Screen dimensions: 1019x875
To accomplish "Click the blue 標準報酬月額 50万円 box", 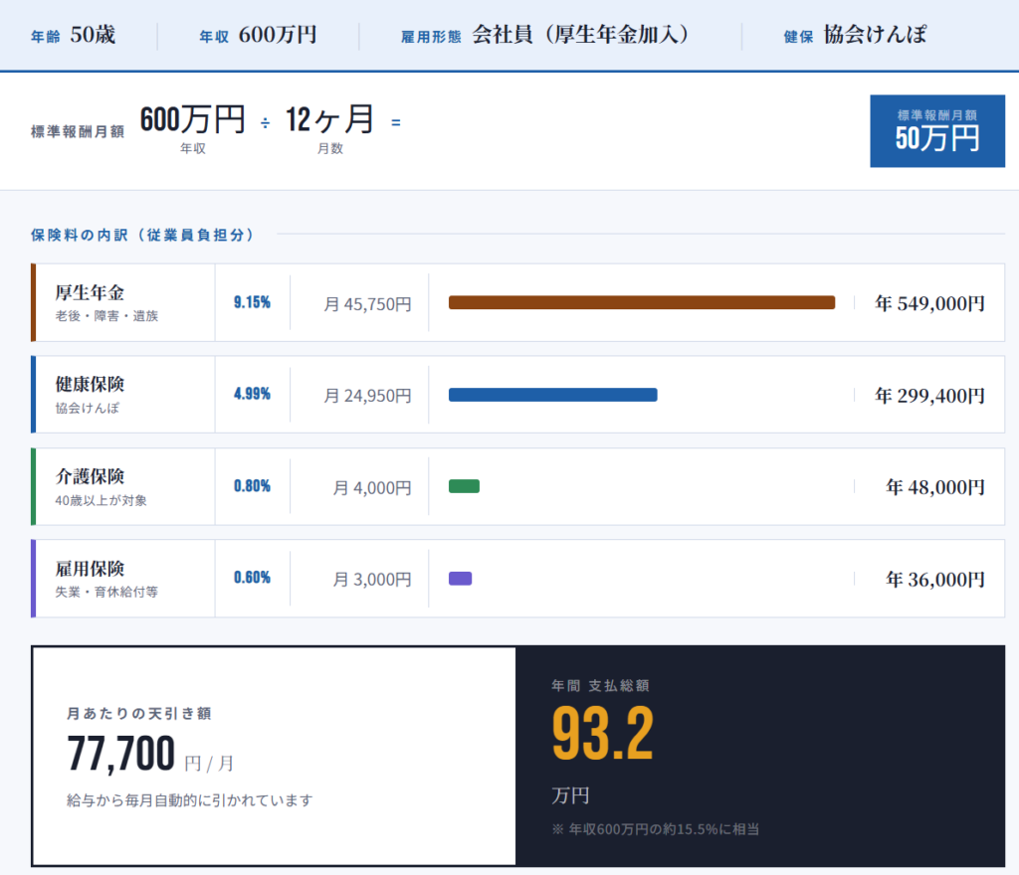I will pyautogui.click(x=936, y=131).
